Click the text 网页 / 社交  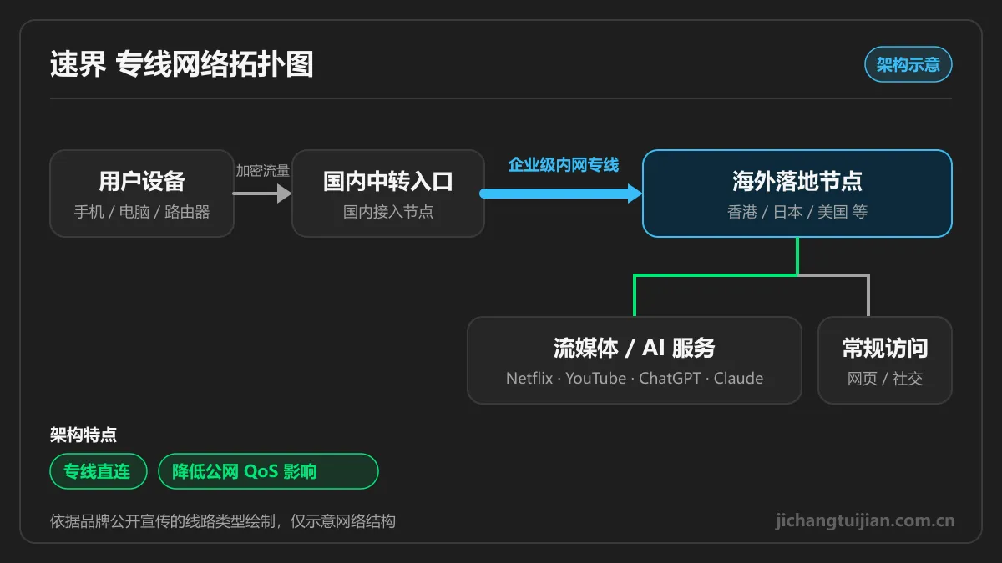885,379
